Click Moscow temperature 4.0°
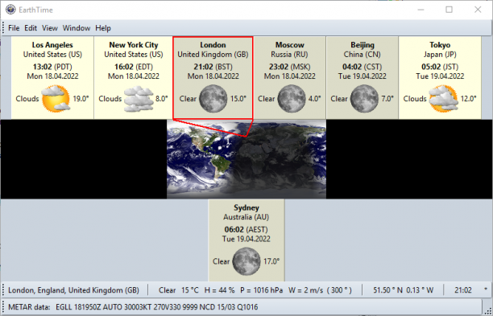 click(x=314, y=99)
